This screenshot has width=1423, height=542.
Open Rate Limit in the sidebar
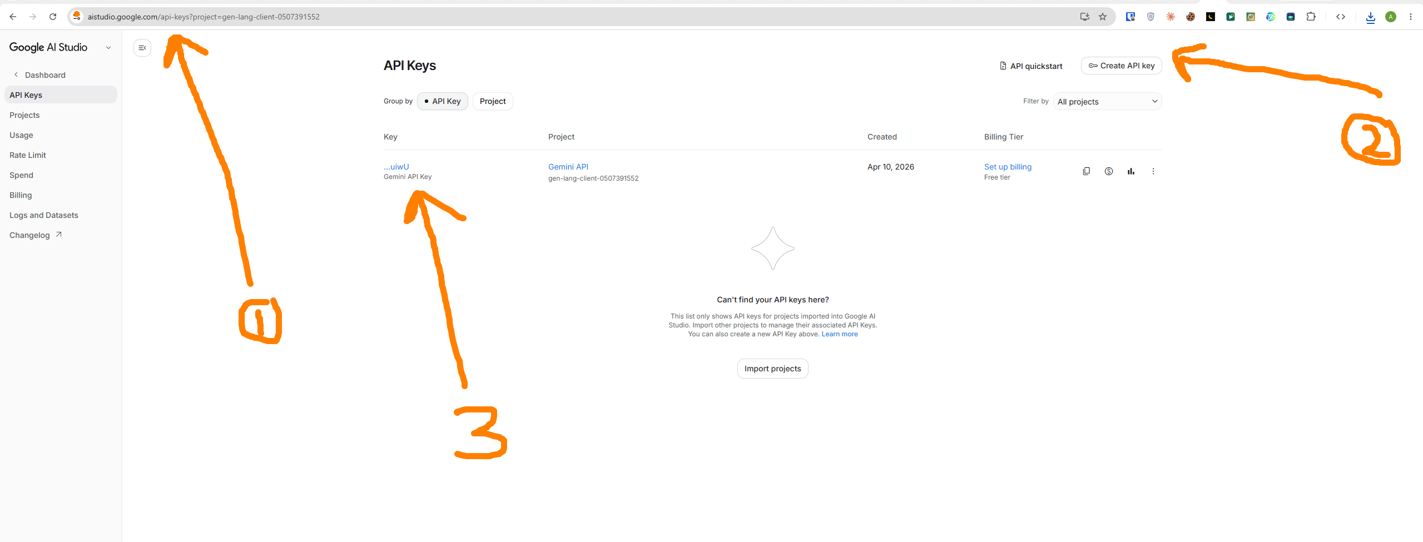tap(28, 155)
